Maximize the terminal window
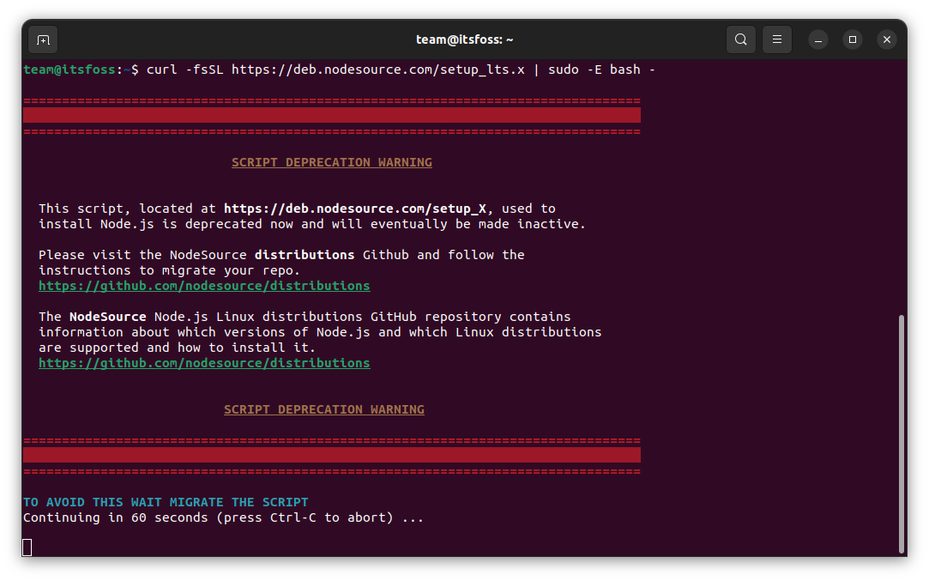Screen dimensions: 929x581 tap(853, 39)
